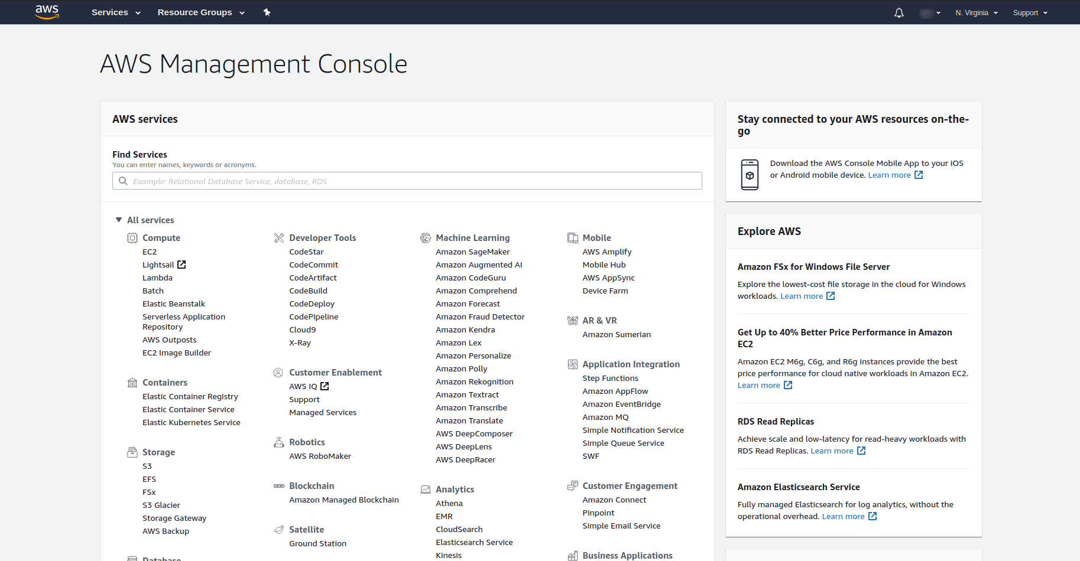Open AWS DeepRacer
This screenshot has width=1080, height=561.
(465, 460)
